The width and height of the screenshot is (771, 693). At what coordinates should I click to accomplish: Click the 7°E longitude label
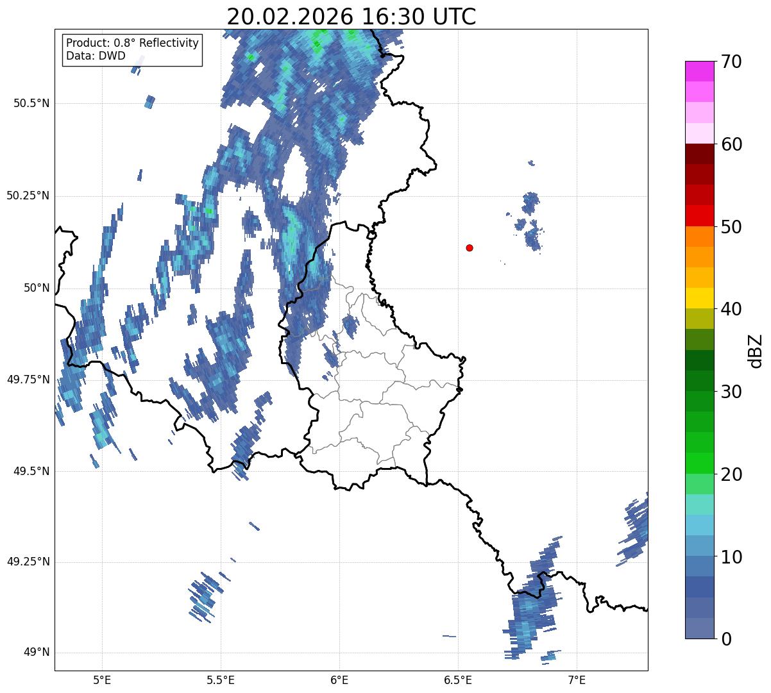click(x=577, y=680)
